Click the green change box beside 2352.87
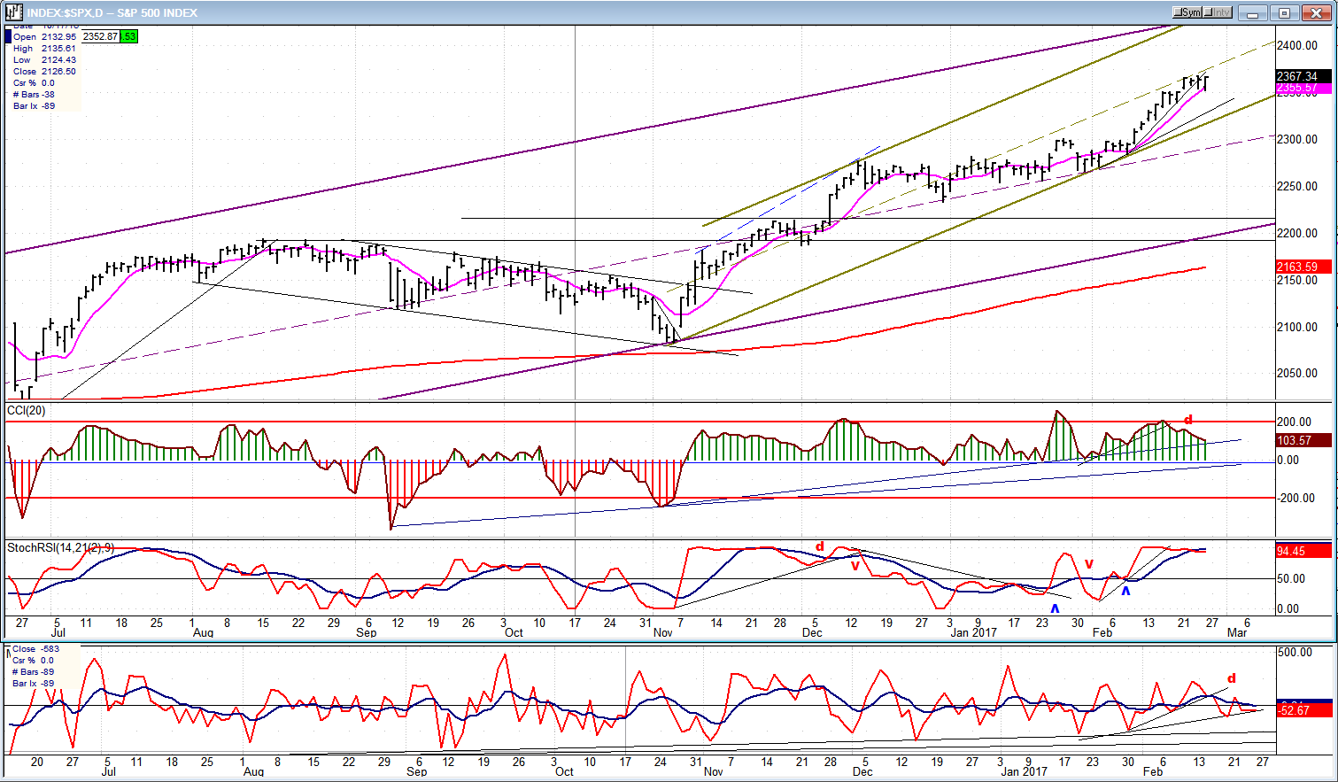Viewport: 1338px width, 782px height. point(129,36)
